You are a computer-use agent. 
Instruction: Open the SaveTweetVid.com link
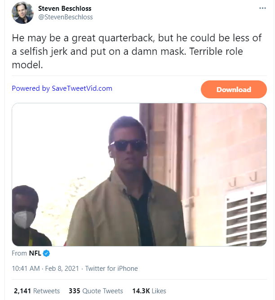[x=82, y=88]
